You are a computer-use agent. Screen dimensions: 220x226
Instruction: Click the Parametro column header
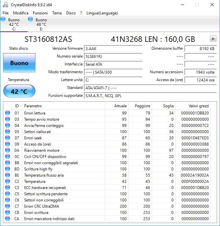63,106
